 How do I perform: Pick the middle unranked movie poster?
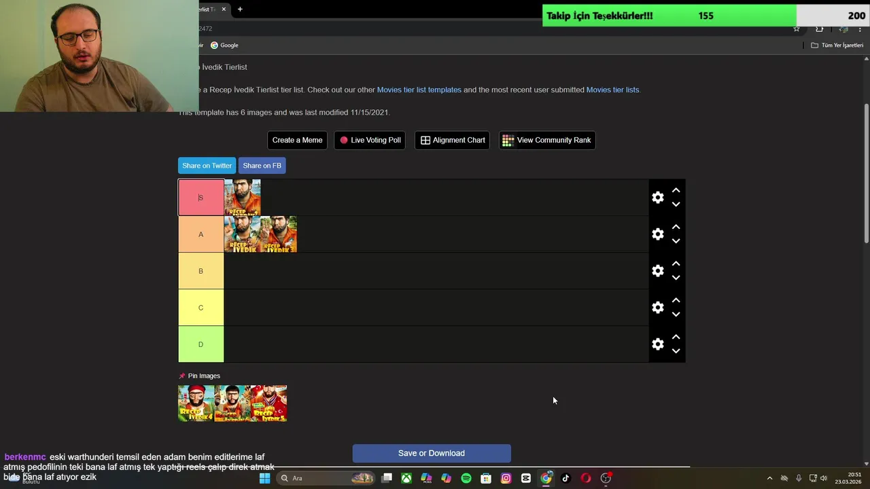pos(232,403)
